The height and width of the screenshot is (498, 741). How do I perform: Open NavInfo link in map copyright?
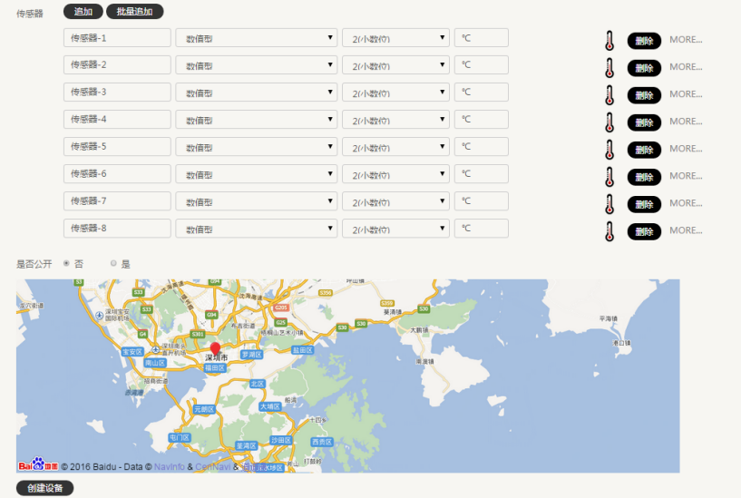coord(170,466)
